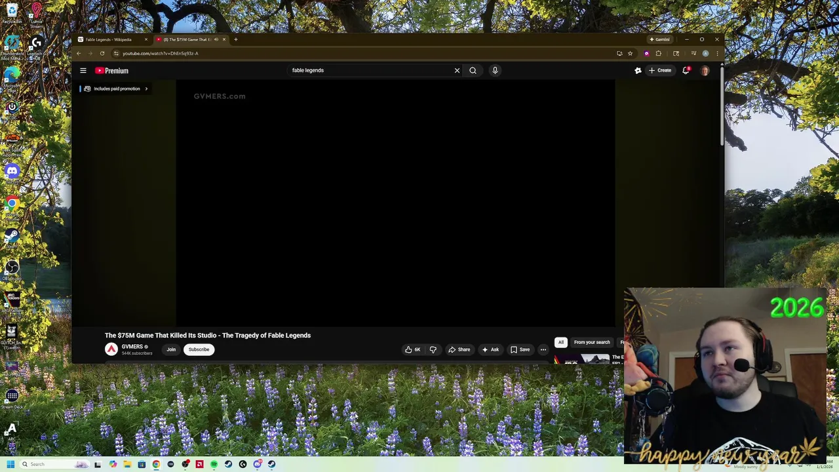The width and height of the screenshot is (839, 472).
Task: Dislike the video with thumbs down
Action: (x=433, y=349)
